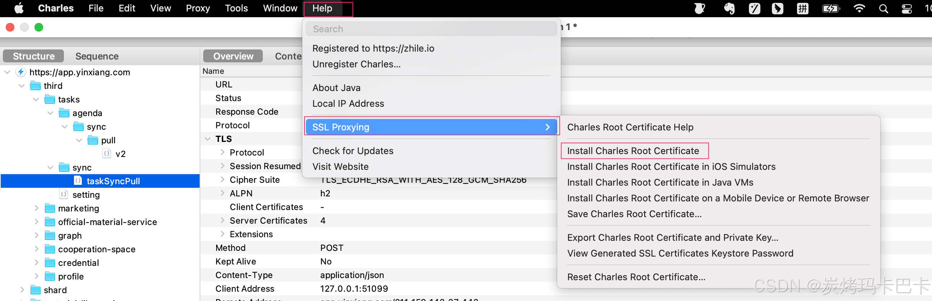Screen dimensions: 932x301
Task: Open the Apple menu
Action: tap(19, 8)
